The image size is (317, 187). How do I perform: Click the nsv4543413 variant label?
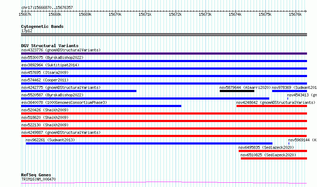[x=302, y=95]
